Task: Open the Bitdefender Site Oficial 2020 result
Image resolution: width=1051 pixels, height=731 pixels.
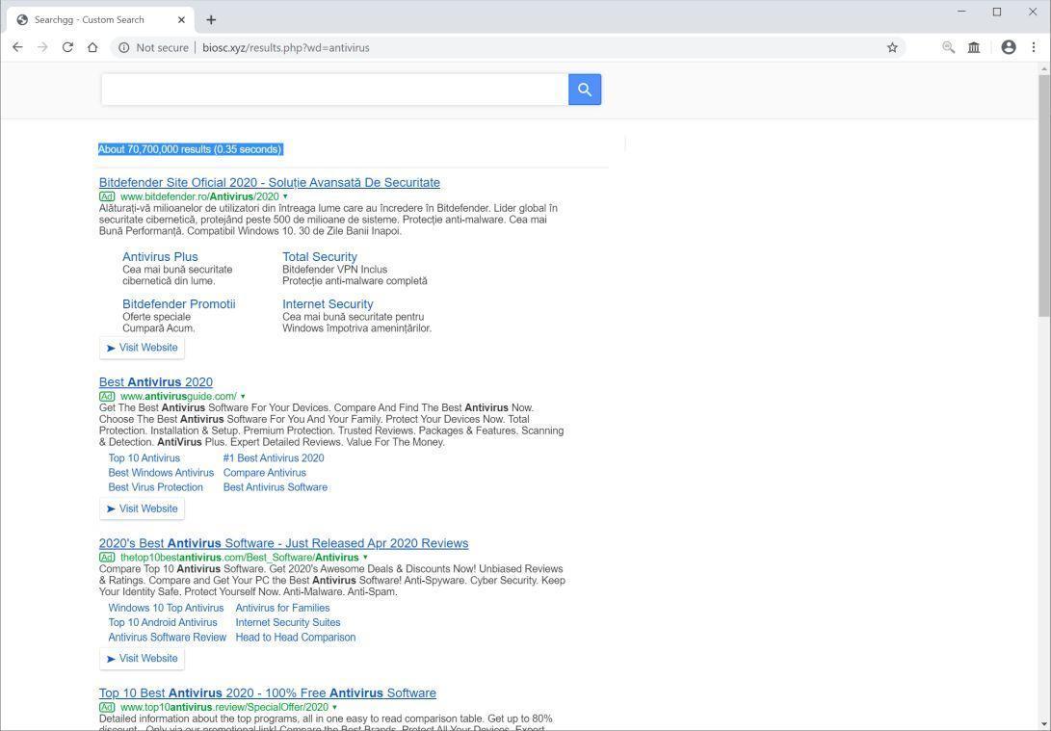Action: click(269, 182)
